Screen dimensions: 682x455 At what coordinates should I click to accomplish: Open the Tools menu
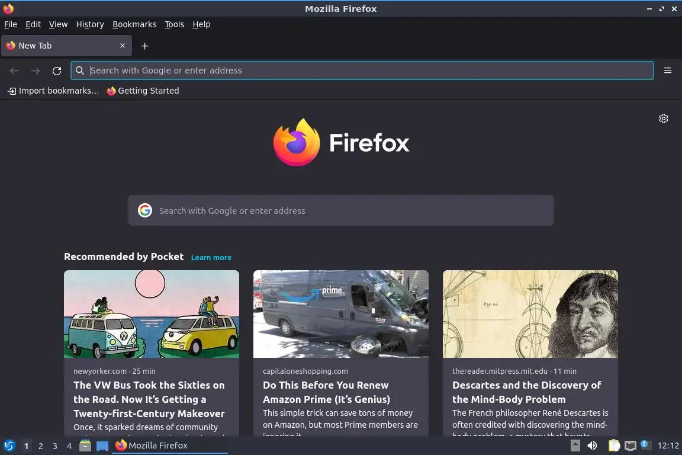click(175, 24)
